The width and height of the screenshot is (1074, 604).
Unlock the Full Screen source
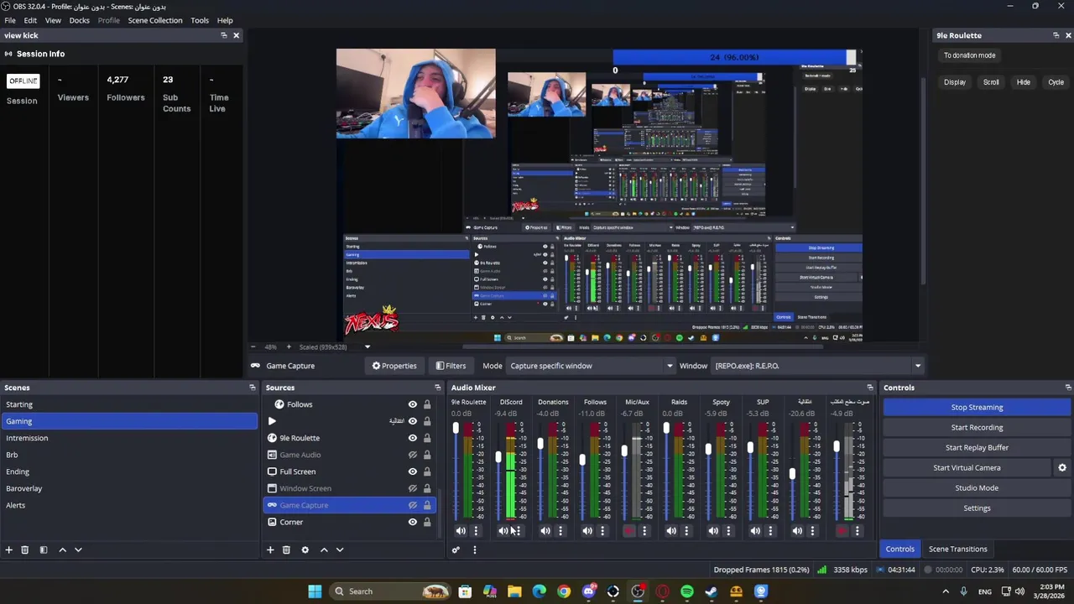tap(427, 471)
